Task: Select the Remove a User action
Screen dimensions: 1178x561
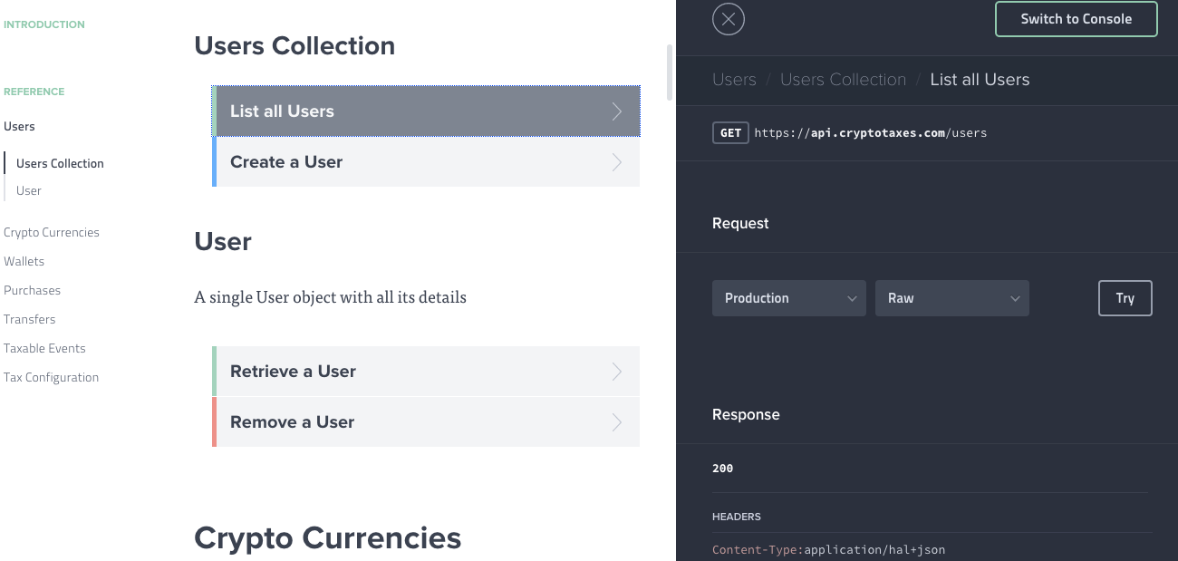Action: pos(292,422)
